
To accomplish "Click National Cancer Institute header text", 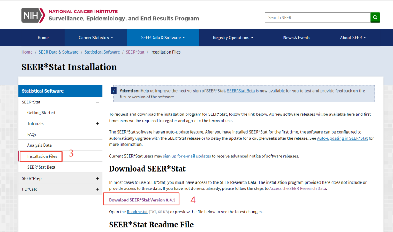I will pyautogui.click(x=83, y=12).
